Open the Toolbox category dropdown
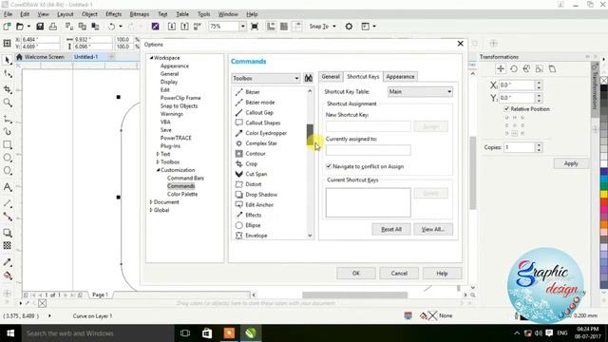The height and width of the screenshot is (342, 608). pyautogui.click(x=266, y=78)
